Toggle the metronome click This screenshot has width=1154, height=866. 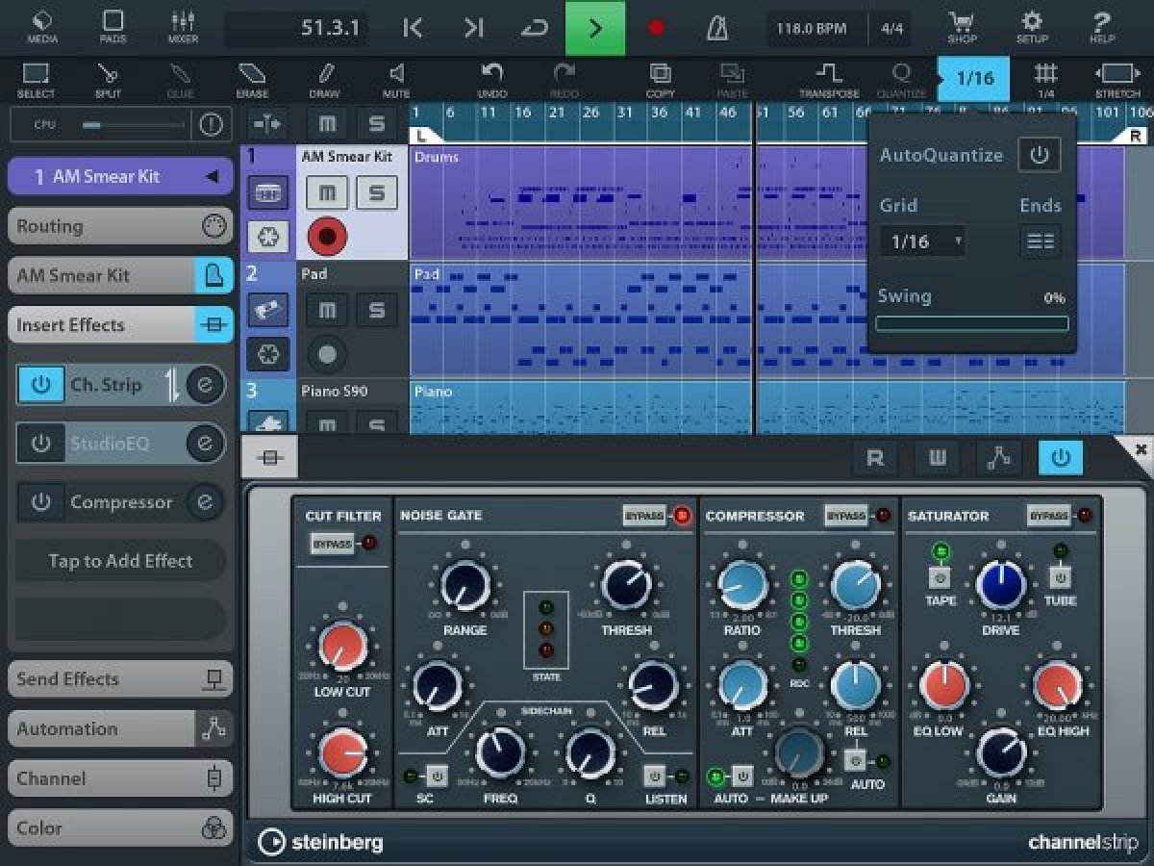coord(716,28)
